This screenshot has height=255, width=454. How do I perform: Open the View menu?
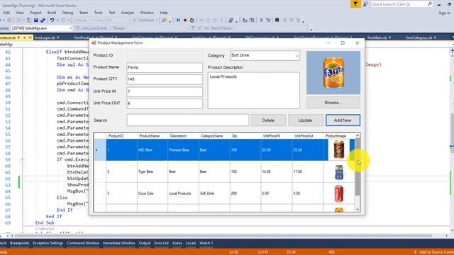20,13
